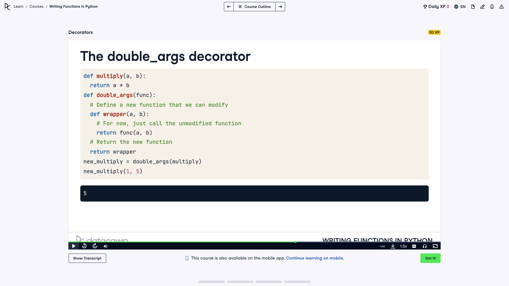Click the warning report-issue icon
This screenshot has height=286, width=509.
501,7
